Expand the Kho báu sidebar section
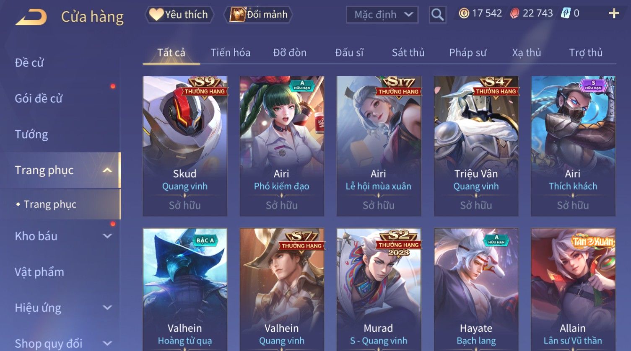 tap(107, 236)
